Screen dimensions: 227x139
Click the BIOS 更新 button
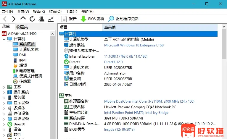(x=92, y=19)
